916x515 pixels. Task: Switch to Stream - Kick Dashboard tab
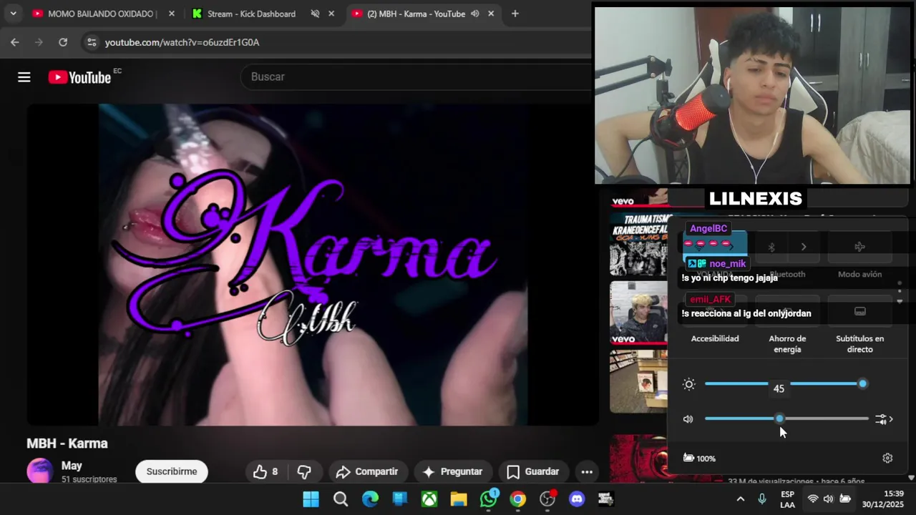pos(250,14)
